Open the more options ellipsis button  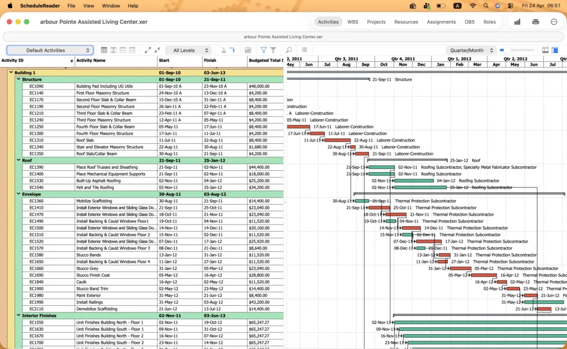(554, 22)
